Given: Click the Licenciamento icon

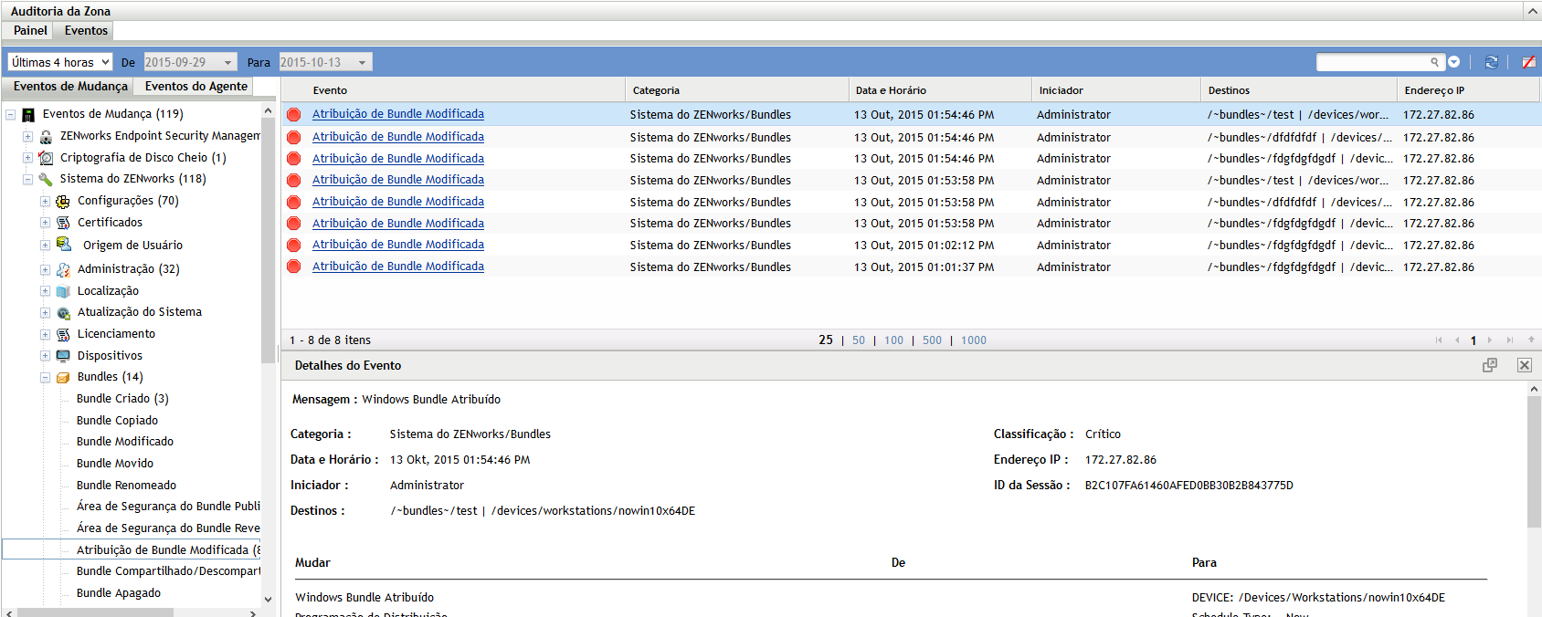Looking at the screenshot, I should [63, 334].
